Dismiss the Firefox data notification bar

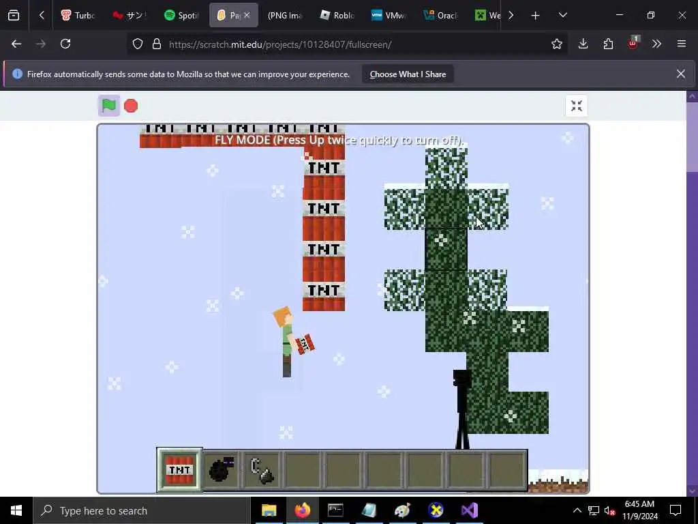[x=681, y=74]
